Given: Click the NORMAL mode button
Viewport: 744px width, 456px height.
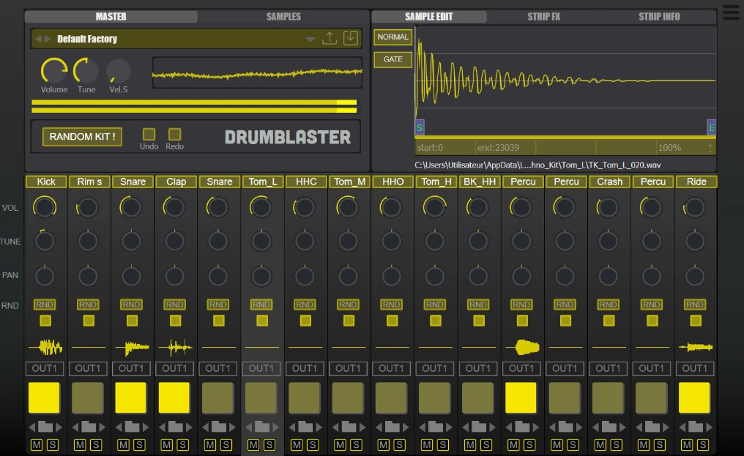Looking at the screenshot, I should tap(393, 36).
